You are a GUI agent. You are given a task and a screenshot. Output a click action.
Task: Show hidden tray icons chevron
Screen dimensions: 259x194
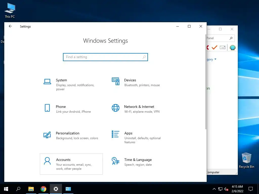214,189
